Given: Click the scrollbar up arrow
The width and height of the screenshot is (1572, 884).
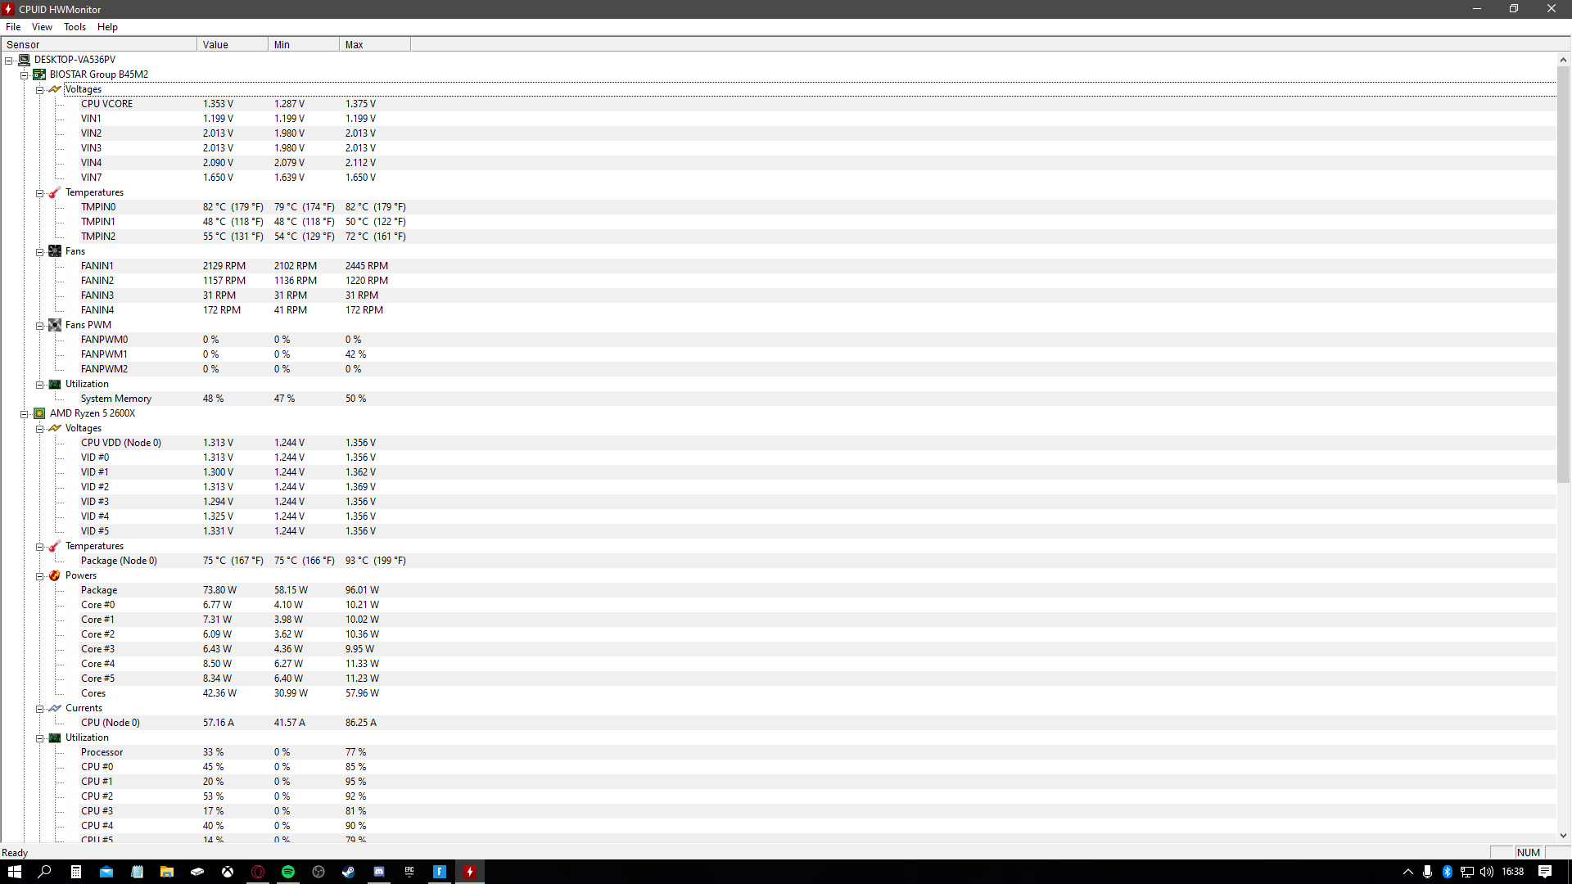Looking at the screenshot, I should click(1563, 60).
